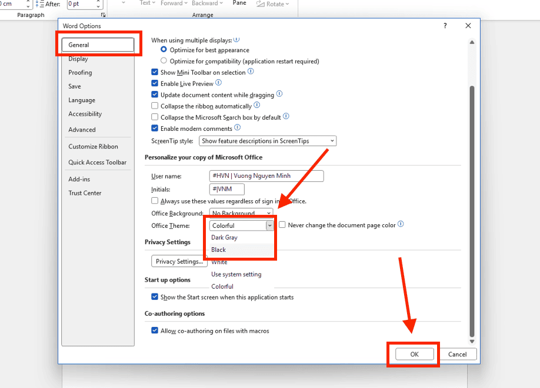
Task: Toggle Allow co-authoring on files with macros
Action: 155,330
